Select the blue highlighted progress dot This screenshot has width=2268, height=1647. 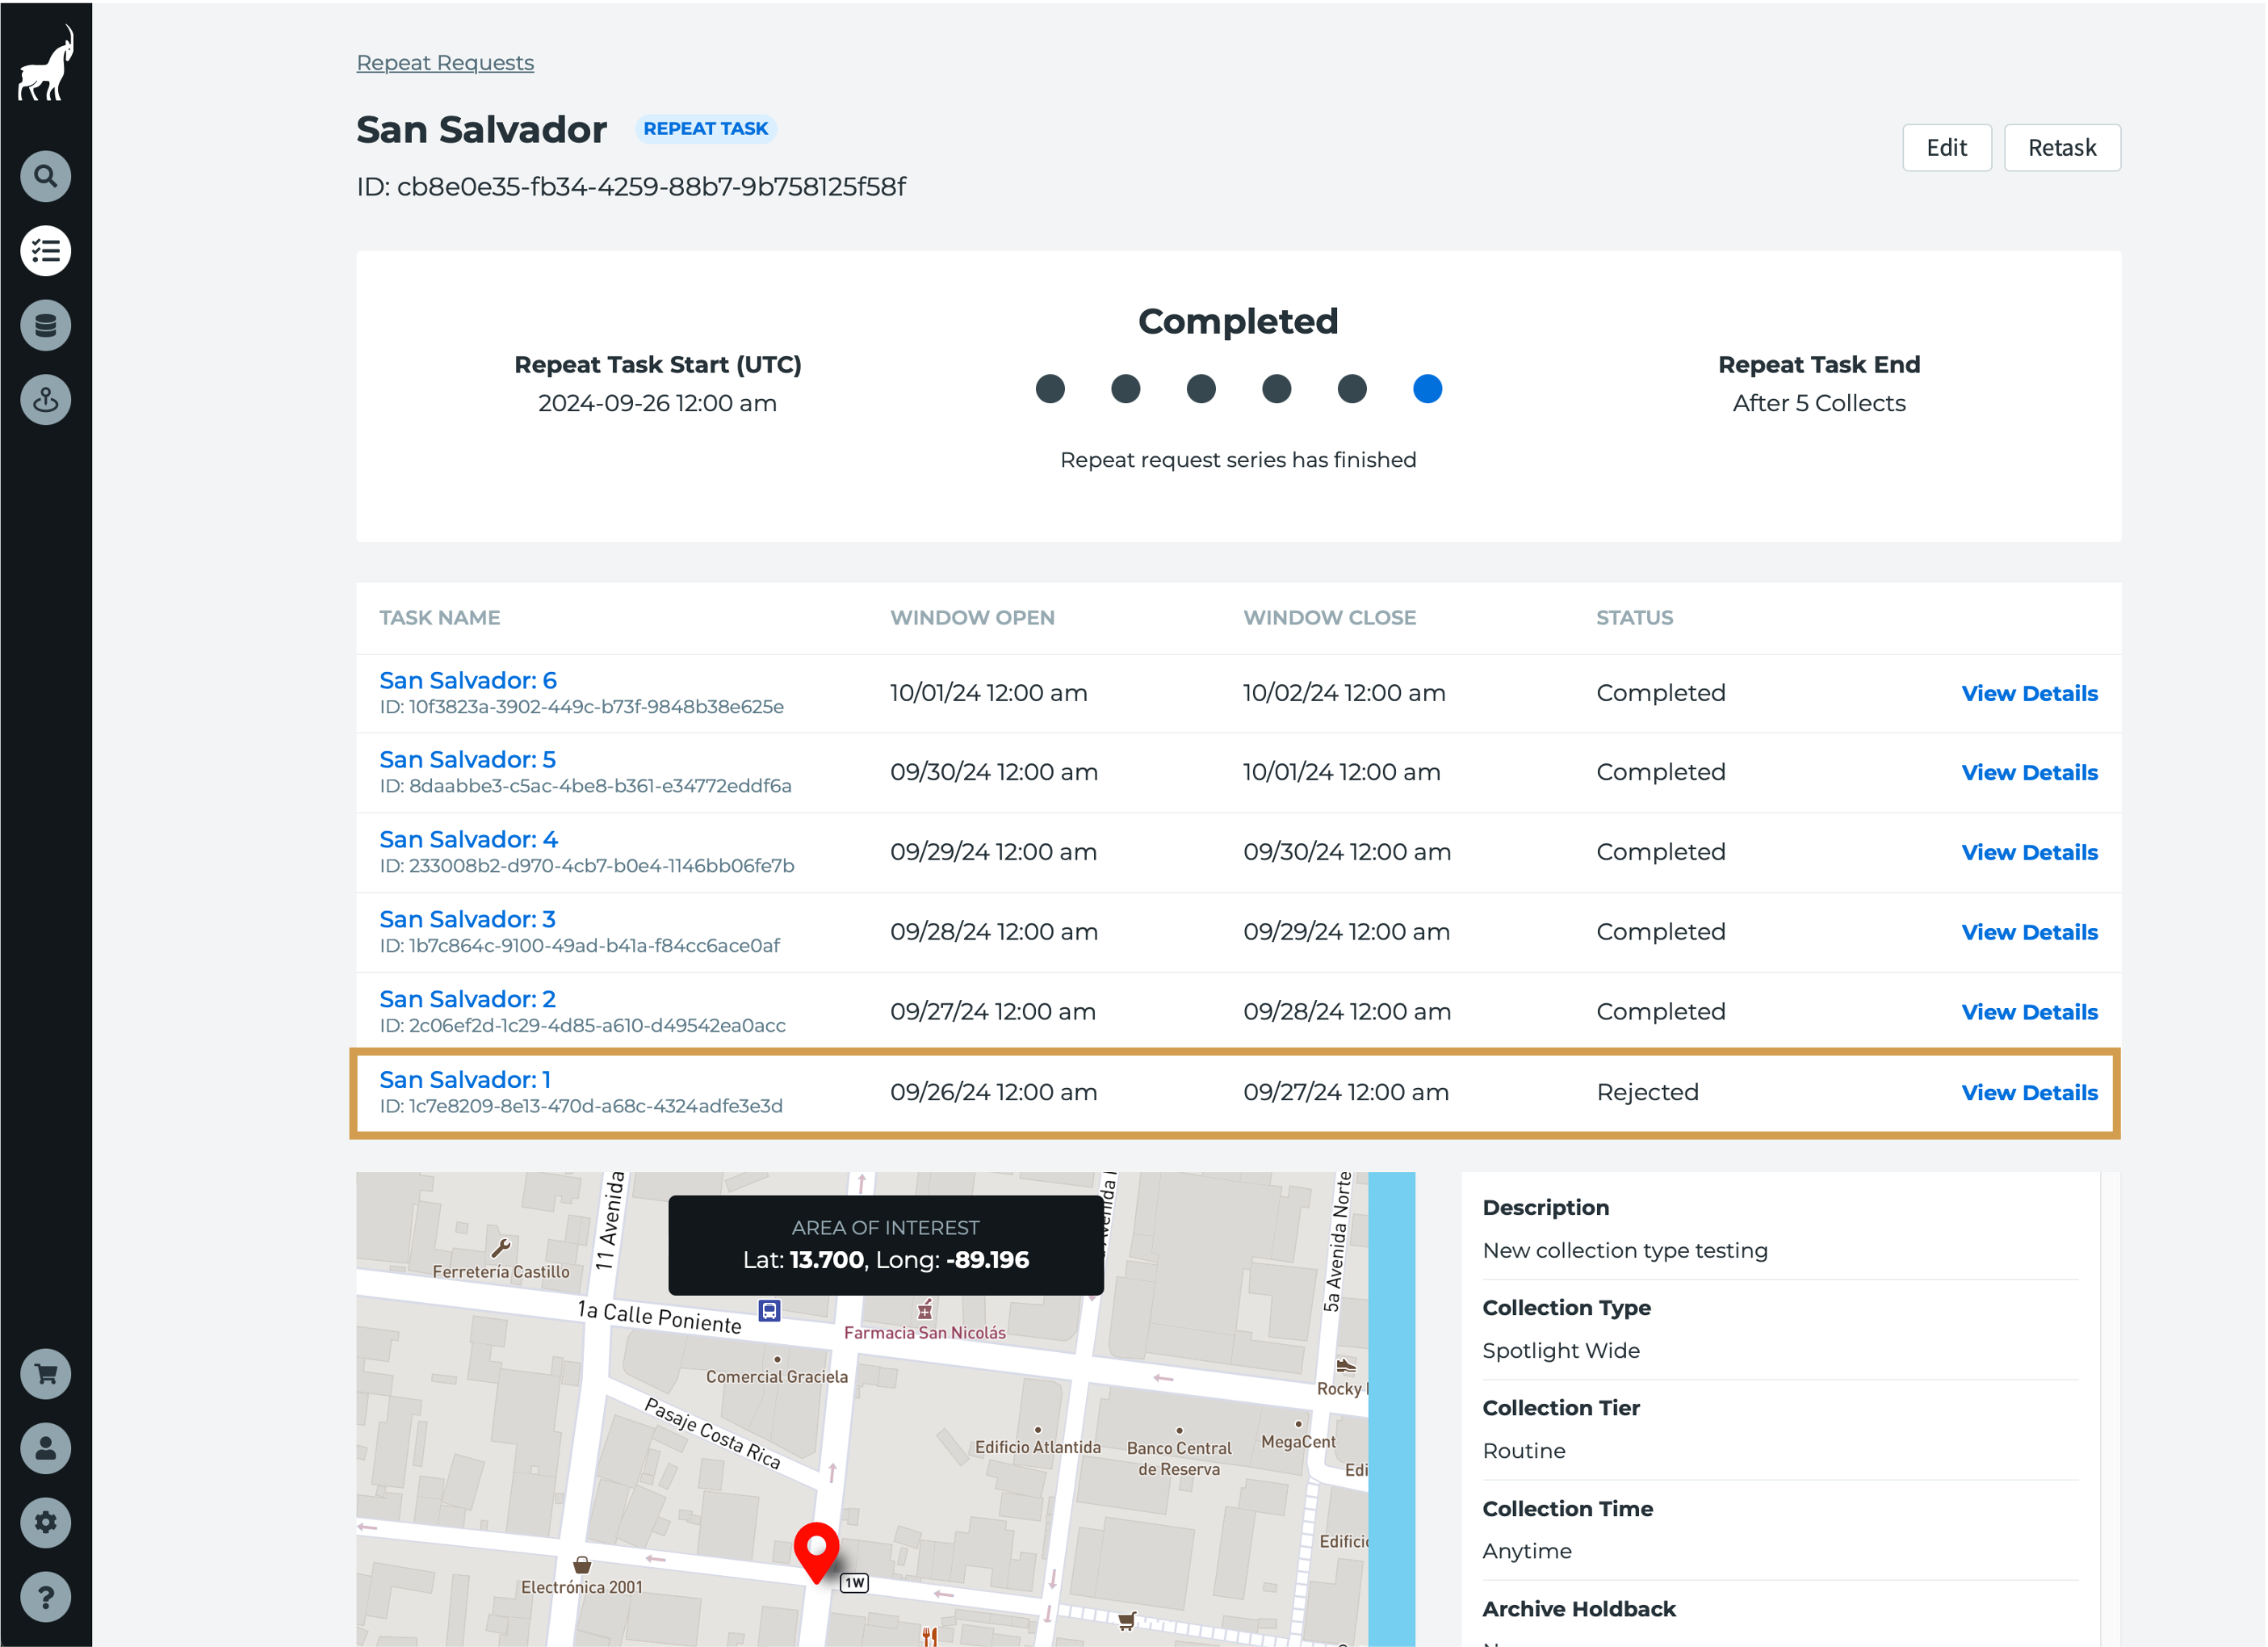coord(1427,389)
